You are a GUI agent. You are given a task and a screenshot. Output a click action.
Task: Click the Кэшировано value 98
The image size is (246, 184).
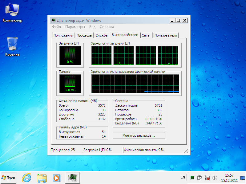pos(103,110)
